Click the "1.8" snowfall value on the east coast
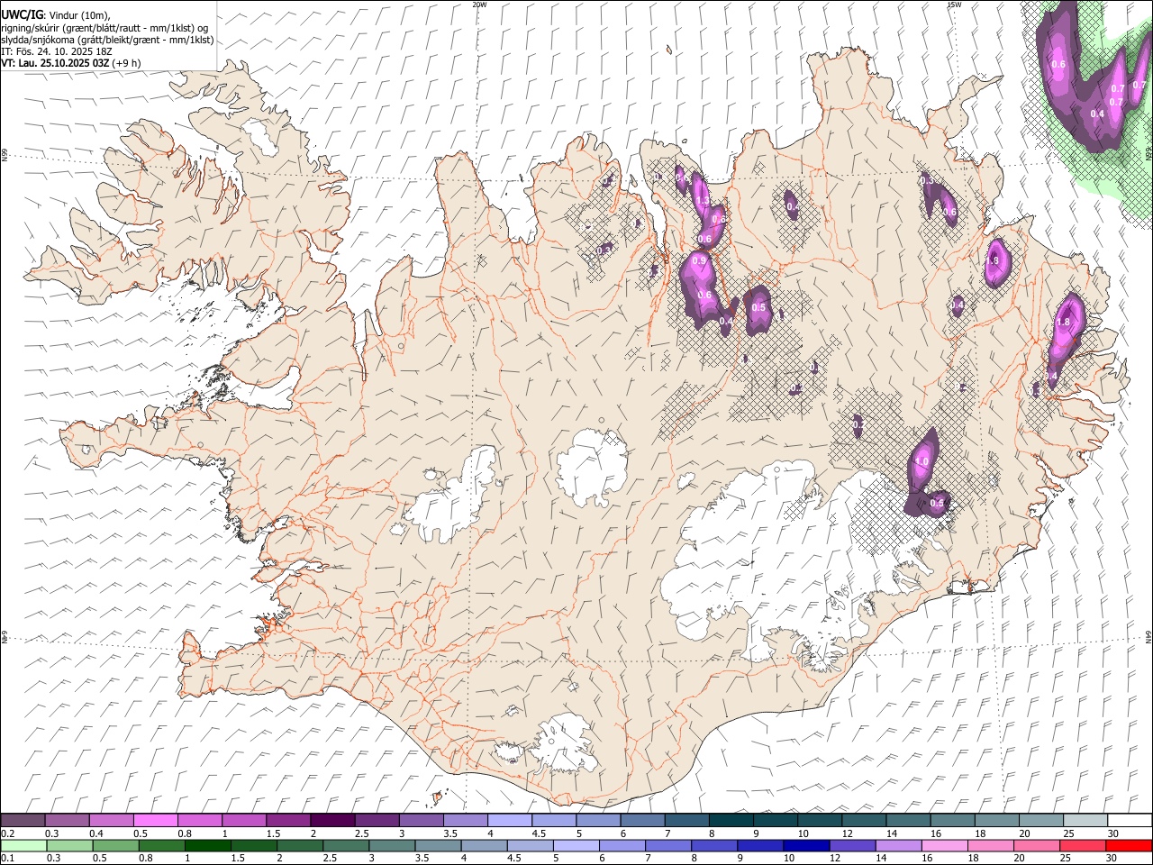 (1063, 323)
